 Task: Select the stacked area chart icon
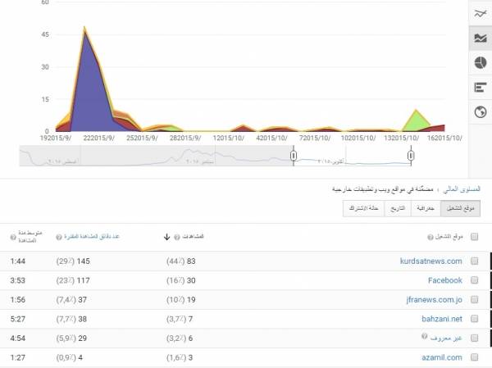click(x=480, y=38)
